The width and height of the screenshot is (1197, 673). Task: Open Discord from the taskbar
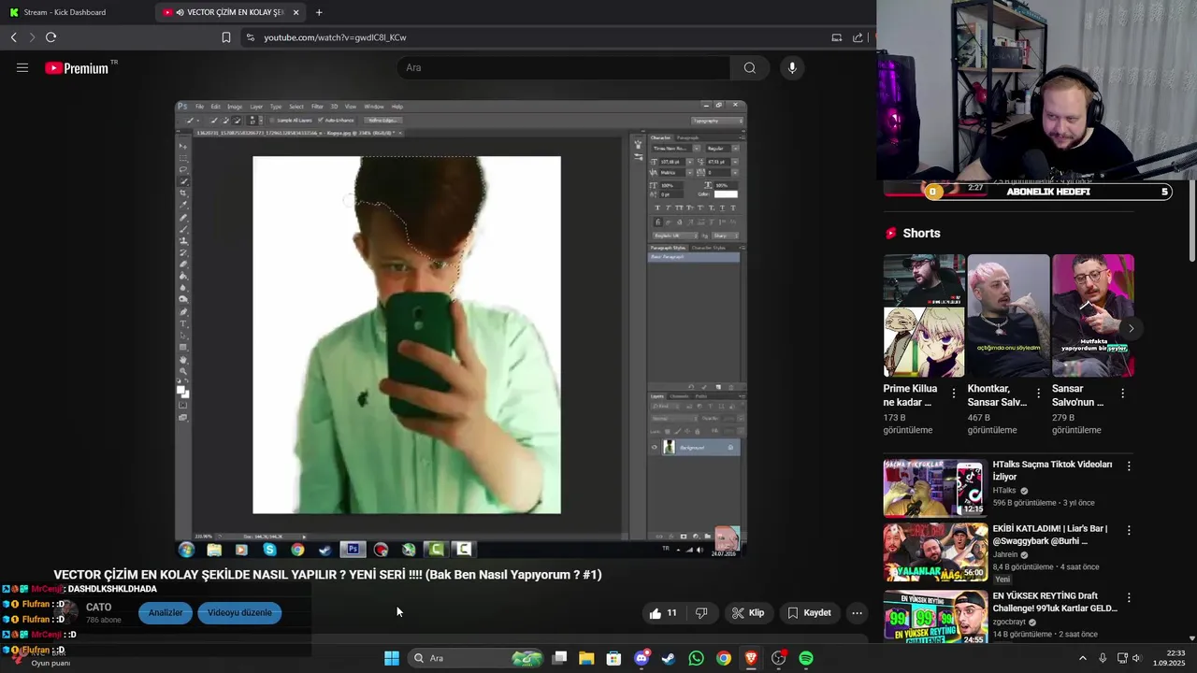click(x=642, y=658)
